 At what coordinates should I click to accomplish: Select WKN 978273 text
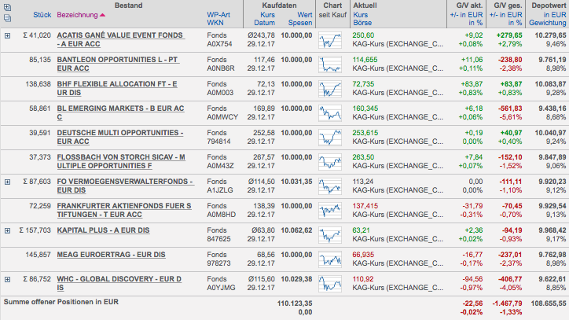click(x=218, y=263)
